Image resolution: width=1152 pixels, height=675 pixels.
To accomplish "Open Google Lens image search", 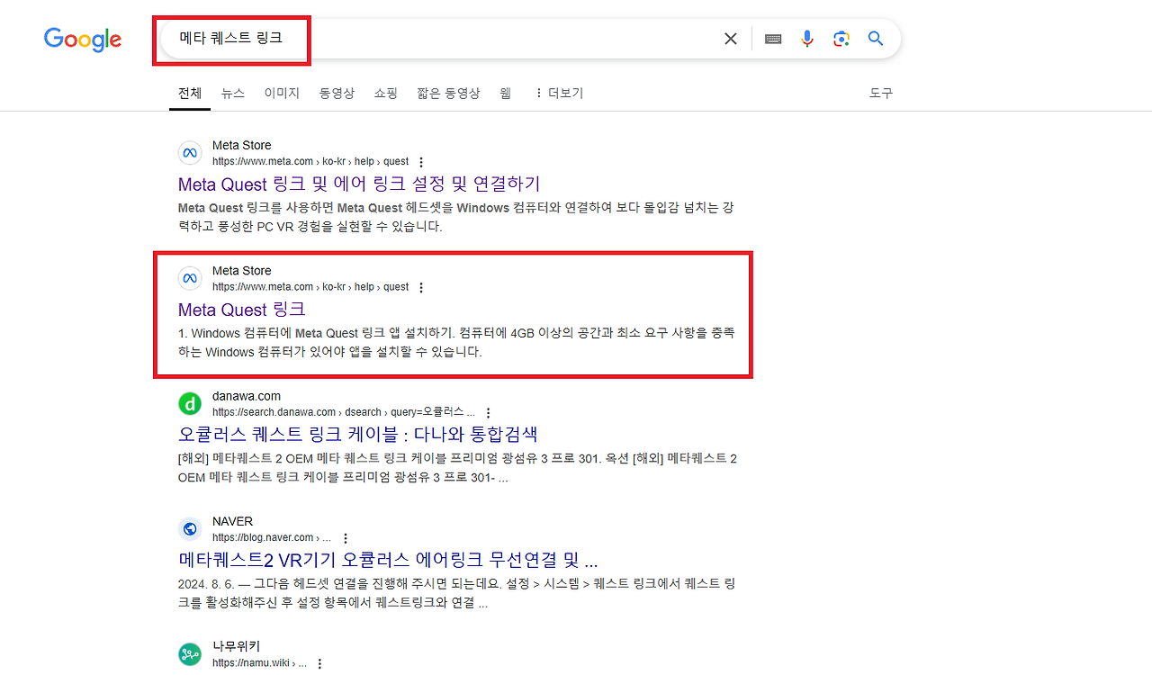I will click(x=841, y=39).
